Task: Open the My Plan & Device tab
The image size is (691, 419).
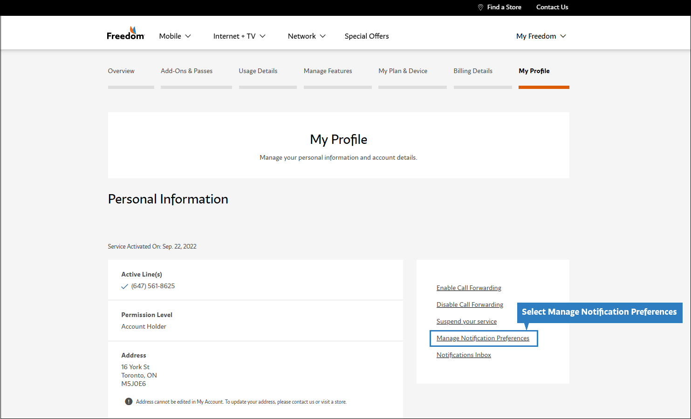Action: 403,71
